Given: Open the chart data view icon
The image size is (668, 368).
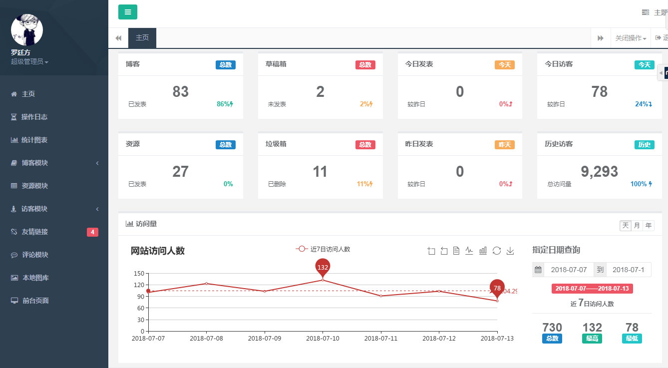Looking at the screenshot, I should click(456, 251).
